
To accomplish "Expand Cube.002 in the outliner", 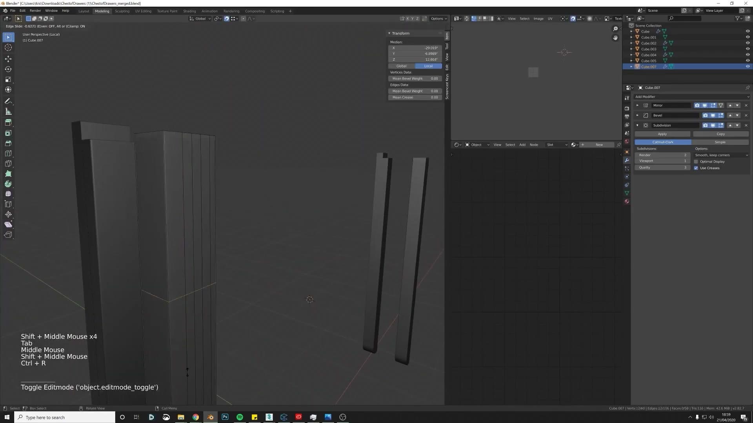I will pos(631,43).
